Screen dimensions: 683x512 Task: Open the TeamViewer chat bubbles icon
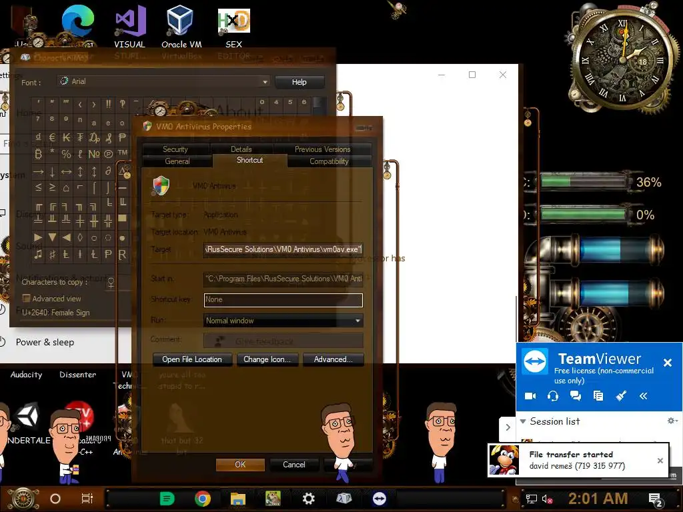point(576,396)
